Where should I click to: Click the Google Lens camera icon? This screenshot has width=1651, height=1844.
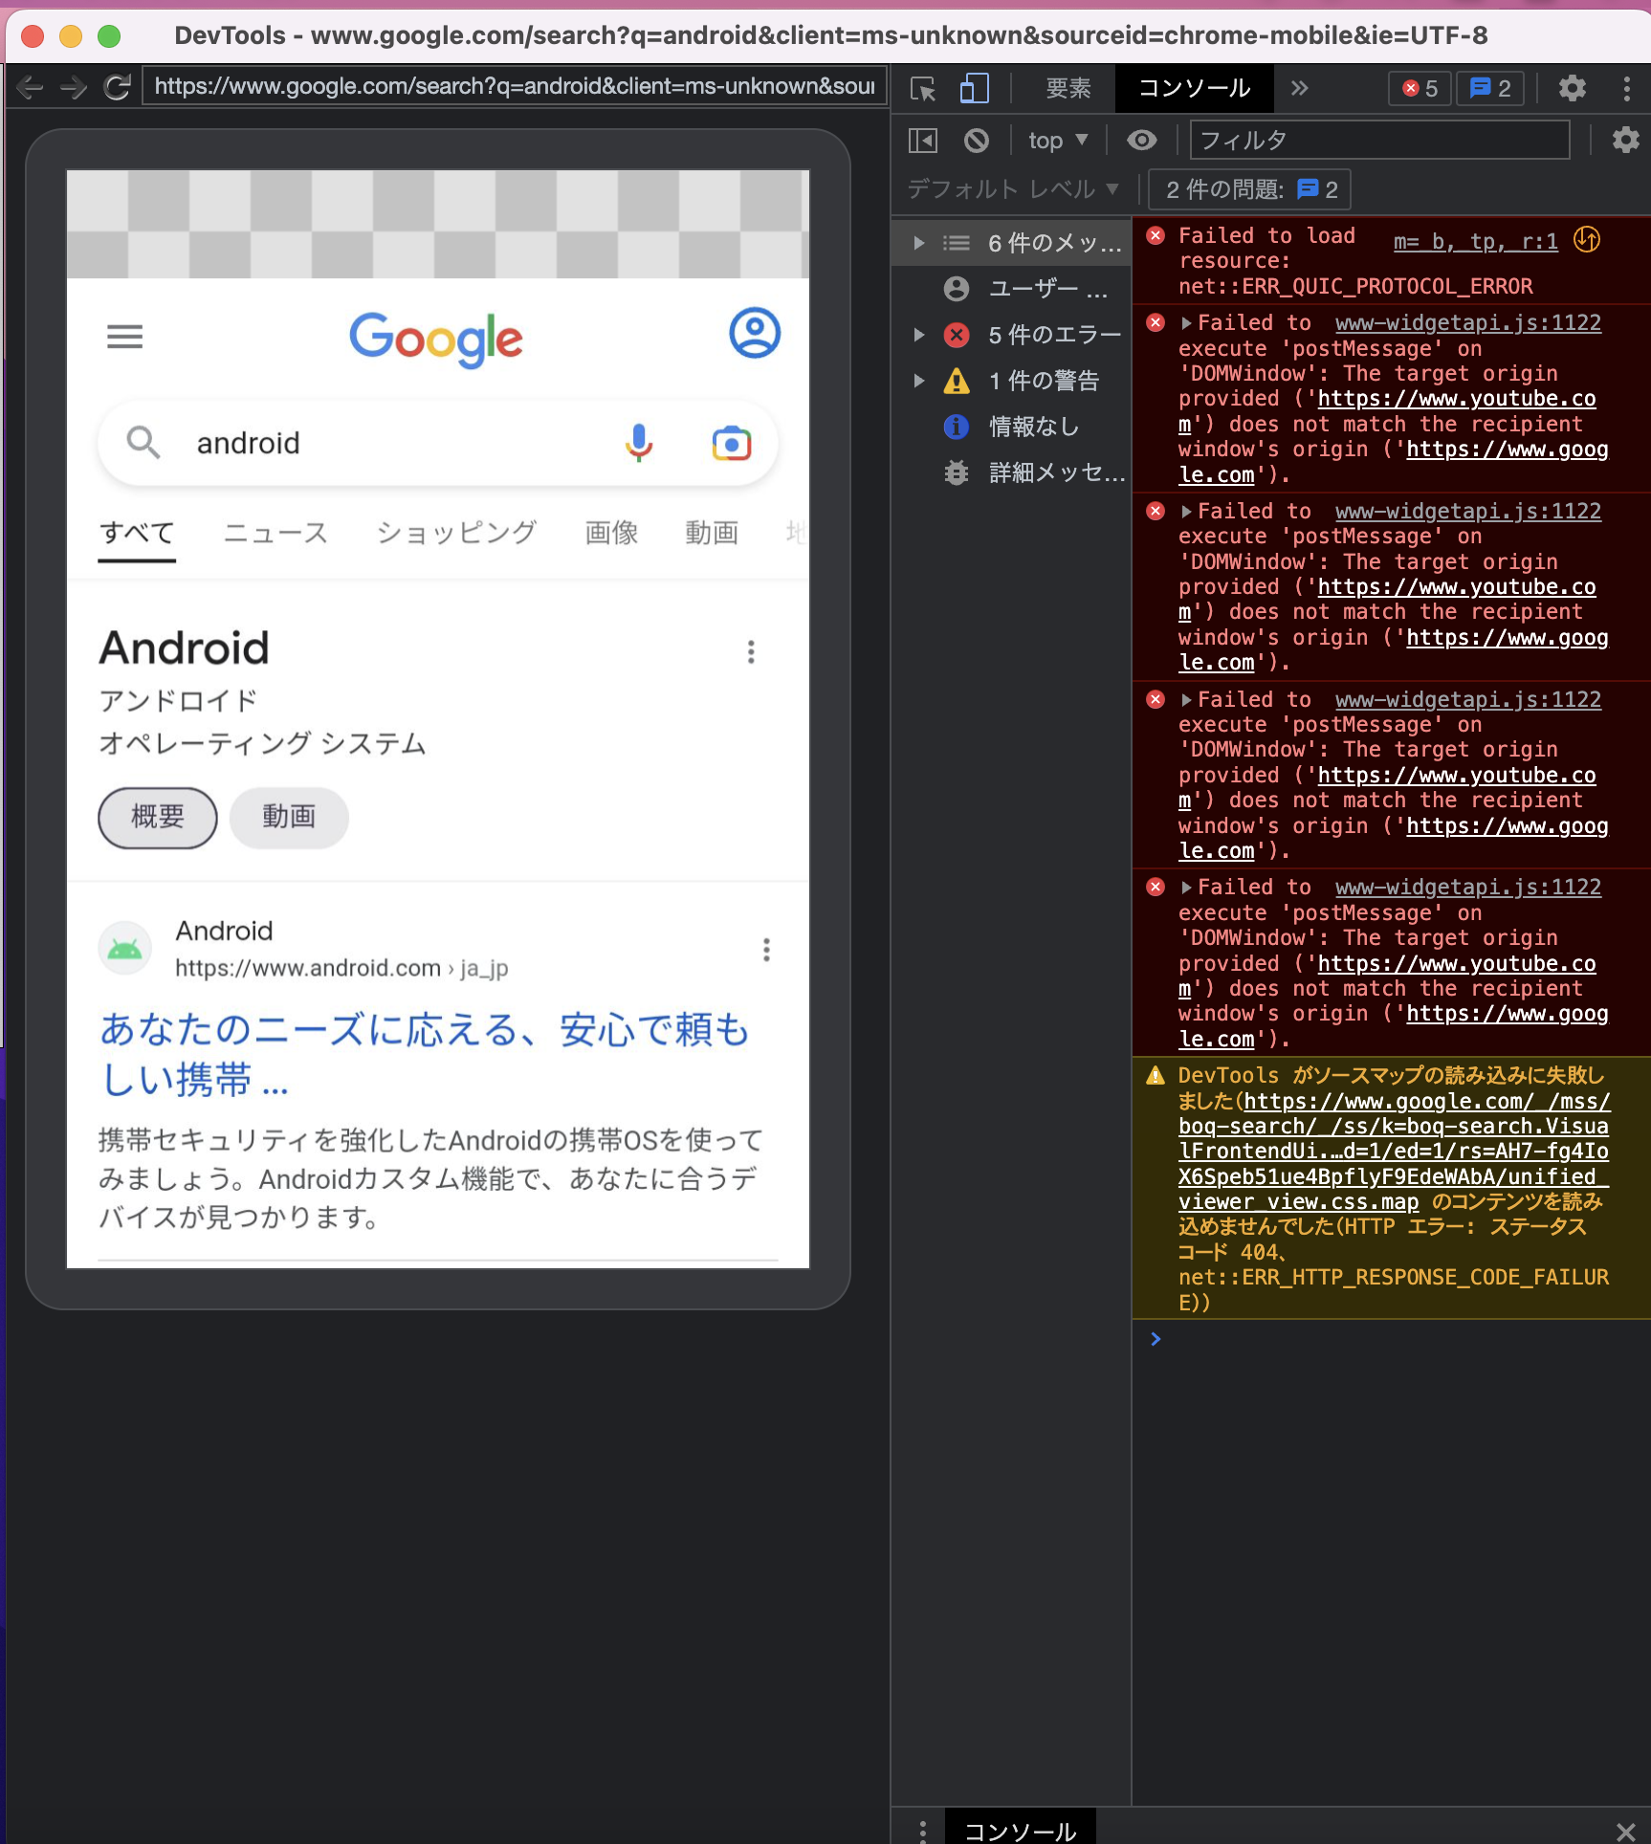click(x=732, y=443)
